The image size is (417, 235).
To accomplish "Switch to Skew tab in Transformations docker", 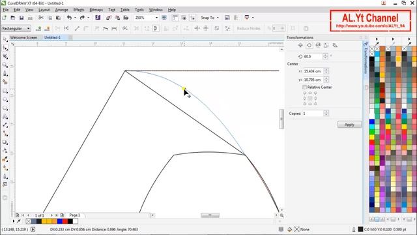I will coord(335,45).
